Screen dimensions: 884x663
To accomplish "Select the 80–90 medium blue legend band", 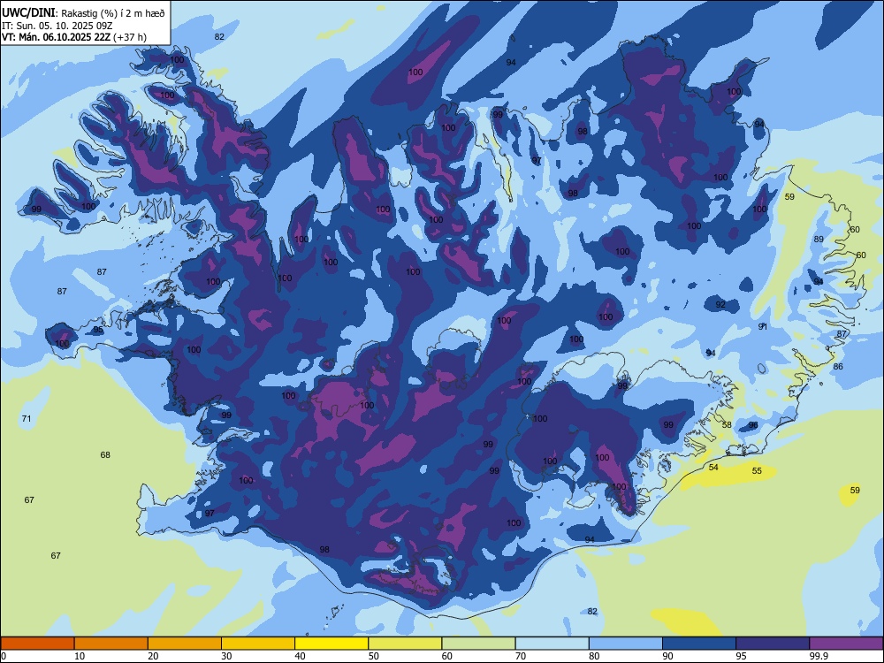I will [x=626, y=644].
